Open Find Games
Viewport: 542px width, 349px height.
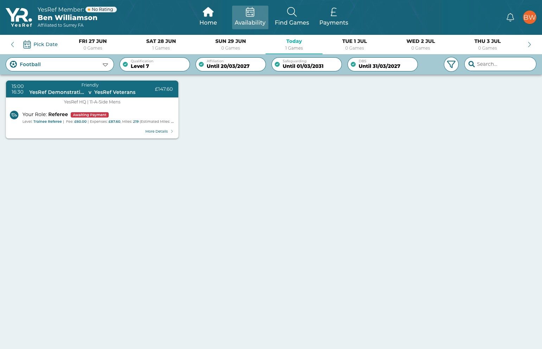[x=292, y=17]
